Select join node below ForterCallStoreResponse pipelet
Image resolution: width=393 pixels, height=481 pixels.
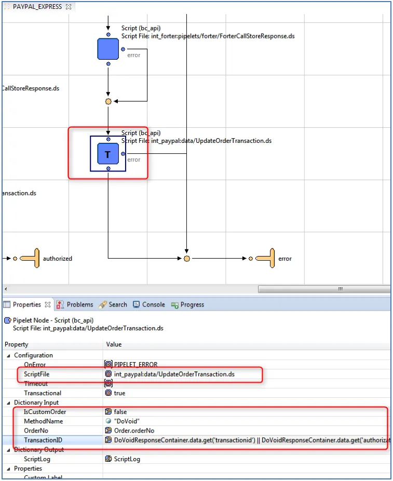tap(108, 101)
